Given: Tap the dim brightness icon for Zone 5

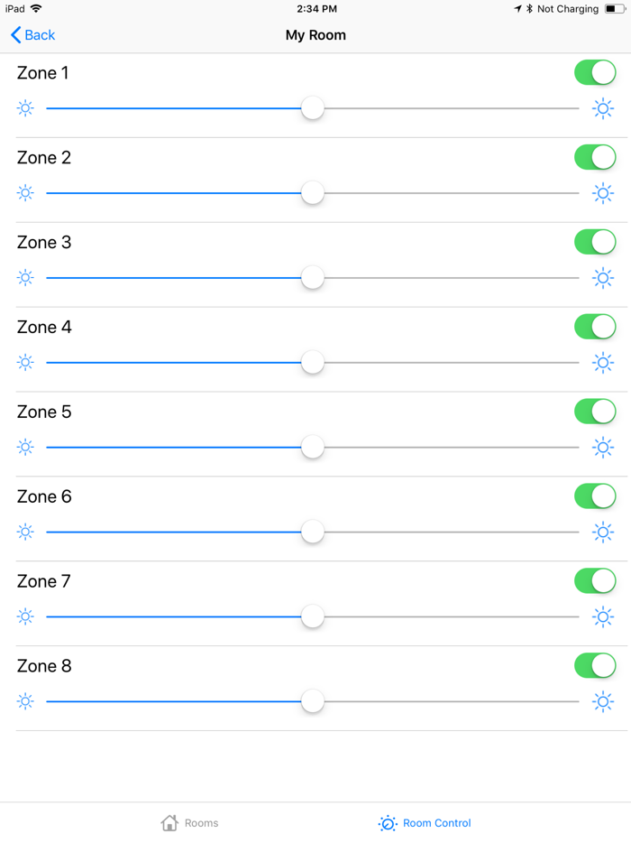Looking at the screenshot, I should pyautogui.click(x=25, y=448).
